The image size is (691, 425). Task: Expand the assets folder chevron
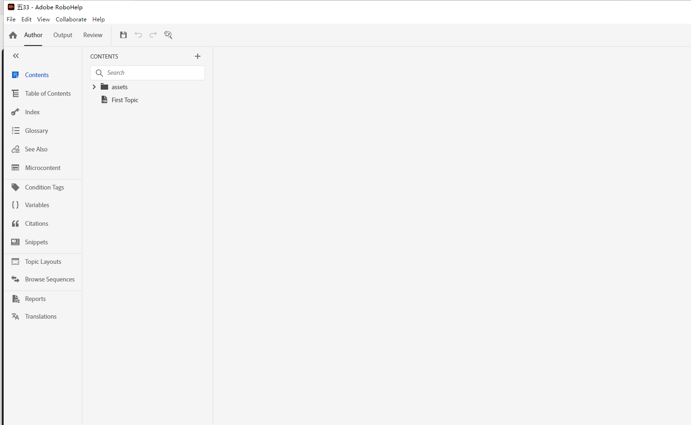(x=94, y=87)
